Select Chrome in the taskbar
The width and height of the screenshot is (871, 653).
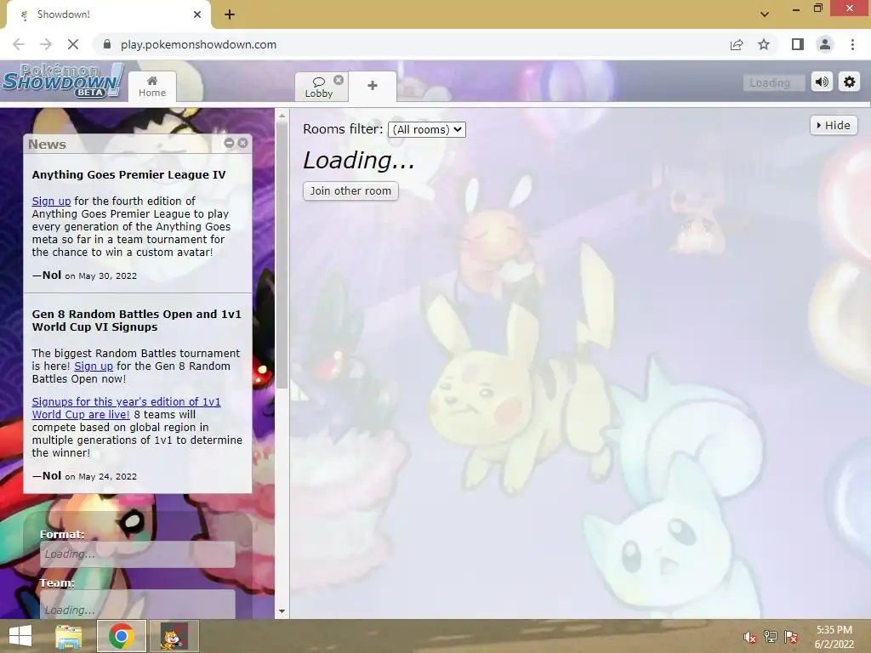tap(122, 636)
